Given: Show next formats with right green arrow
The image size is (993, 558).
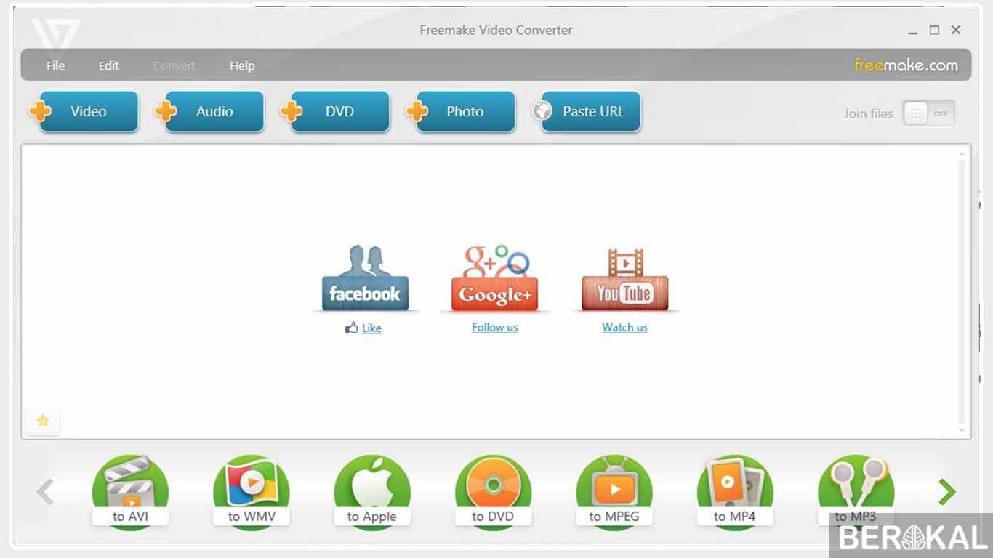Looking at the screenshot, I should [x=946, y=492].
